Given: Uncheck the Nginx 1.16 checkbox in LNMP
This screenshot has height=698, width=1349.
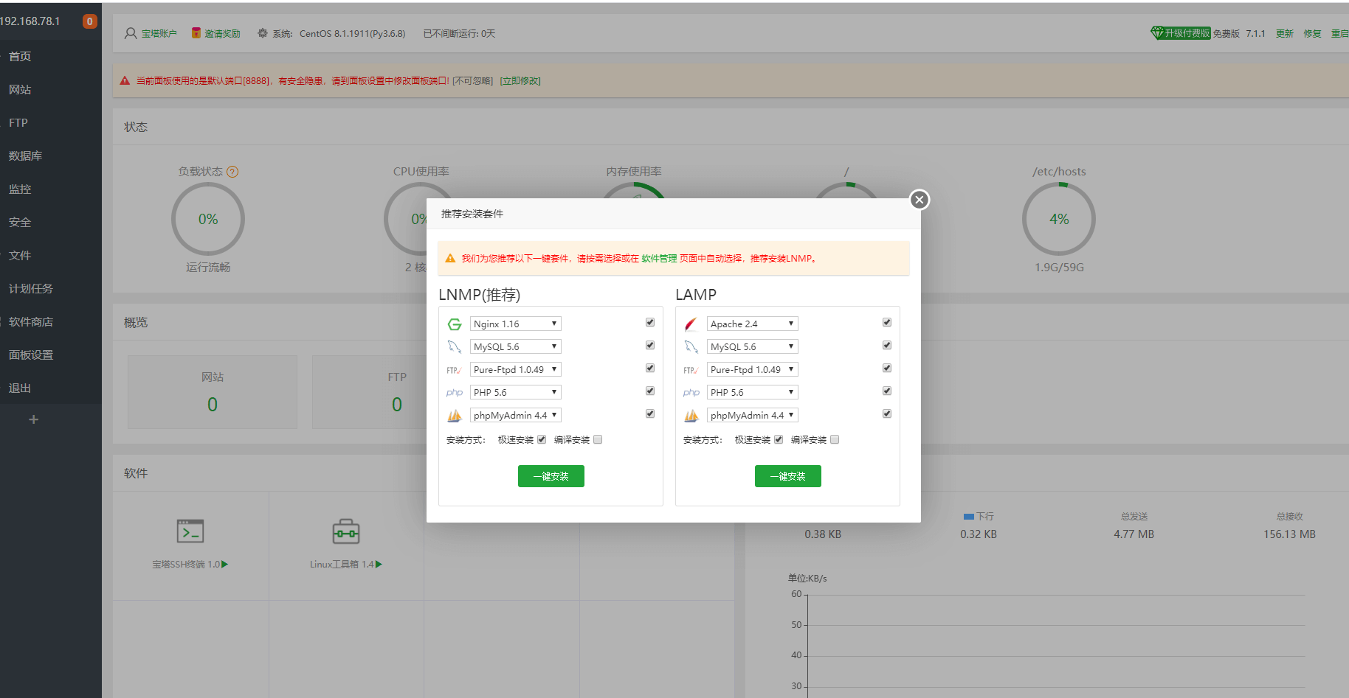Looking at the screenshot, I should [x=650, y=322].
